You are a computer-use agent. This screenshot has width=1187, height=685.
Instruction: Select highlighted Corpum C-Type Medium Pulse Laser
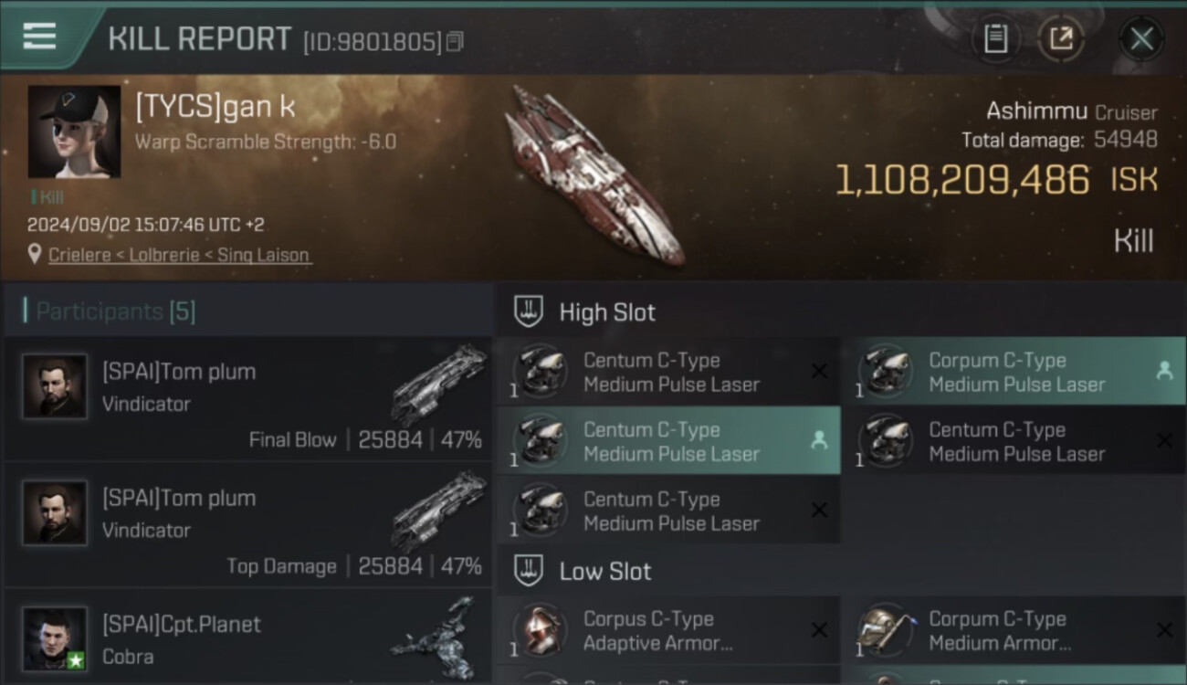[x=1014, y=372]
